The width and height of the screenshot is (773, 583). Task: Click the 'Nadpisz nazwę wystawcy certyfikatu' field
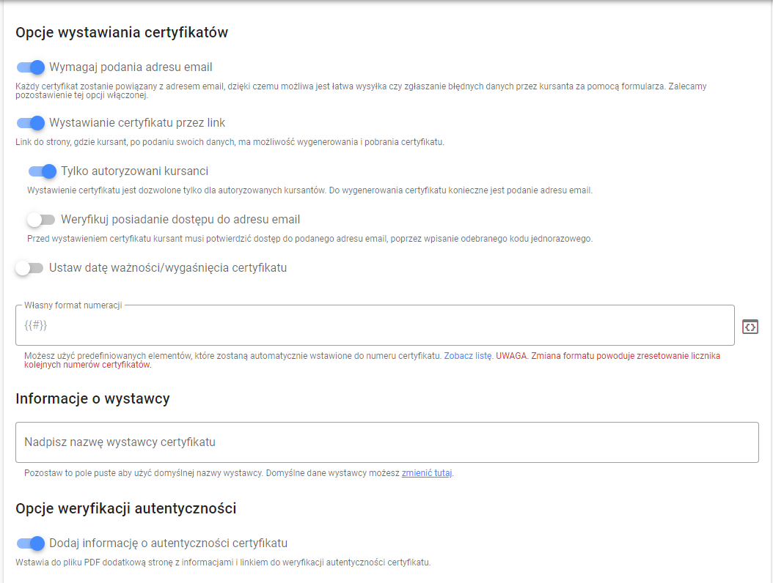387,442
